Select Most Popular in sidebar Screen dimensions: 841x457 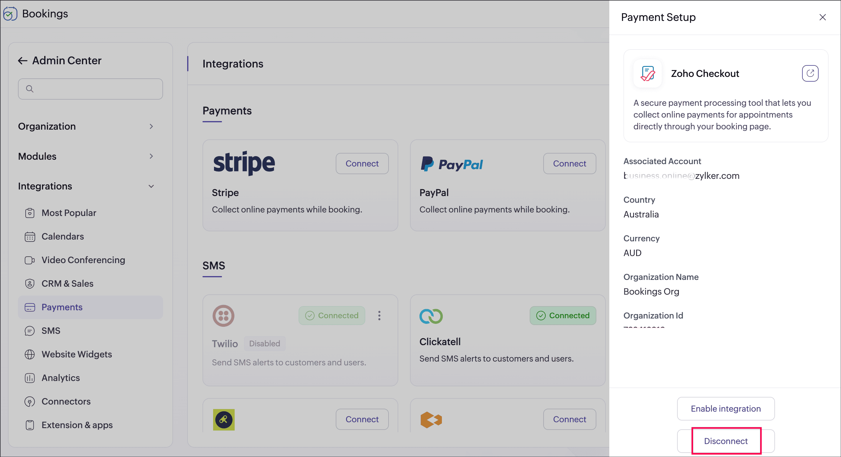tap(69, 213)
